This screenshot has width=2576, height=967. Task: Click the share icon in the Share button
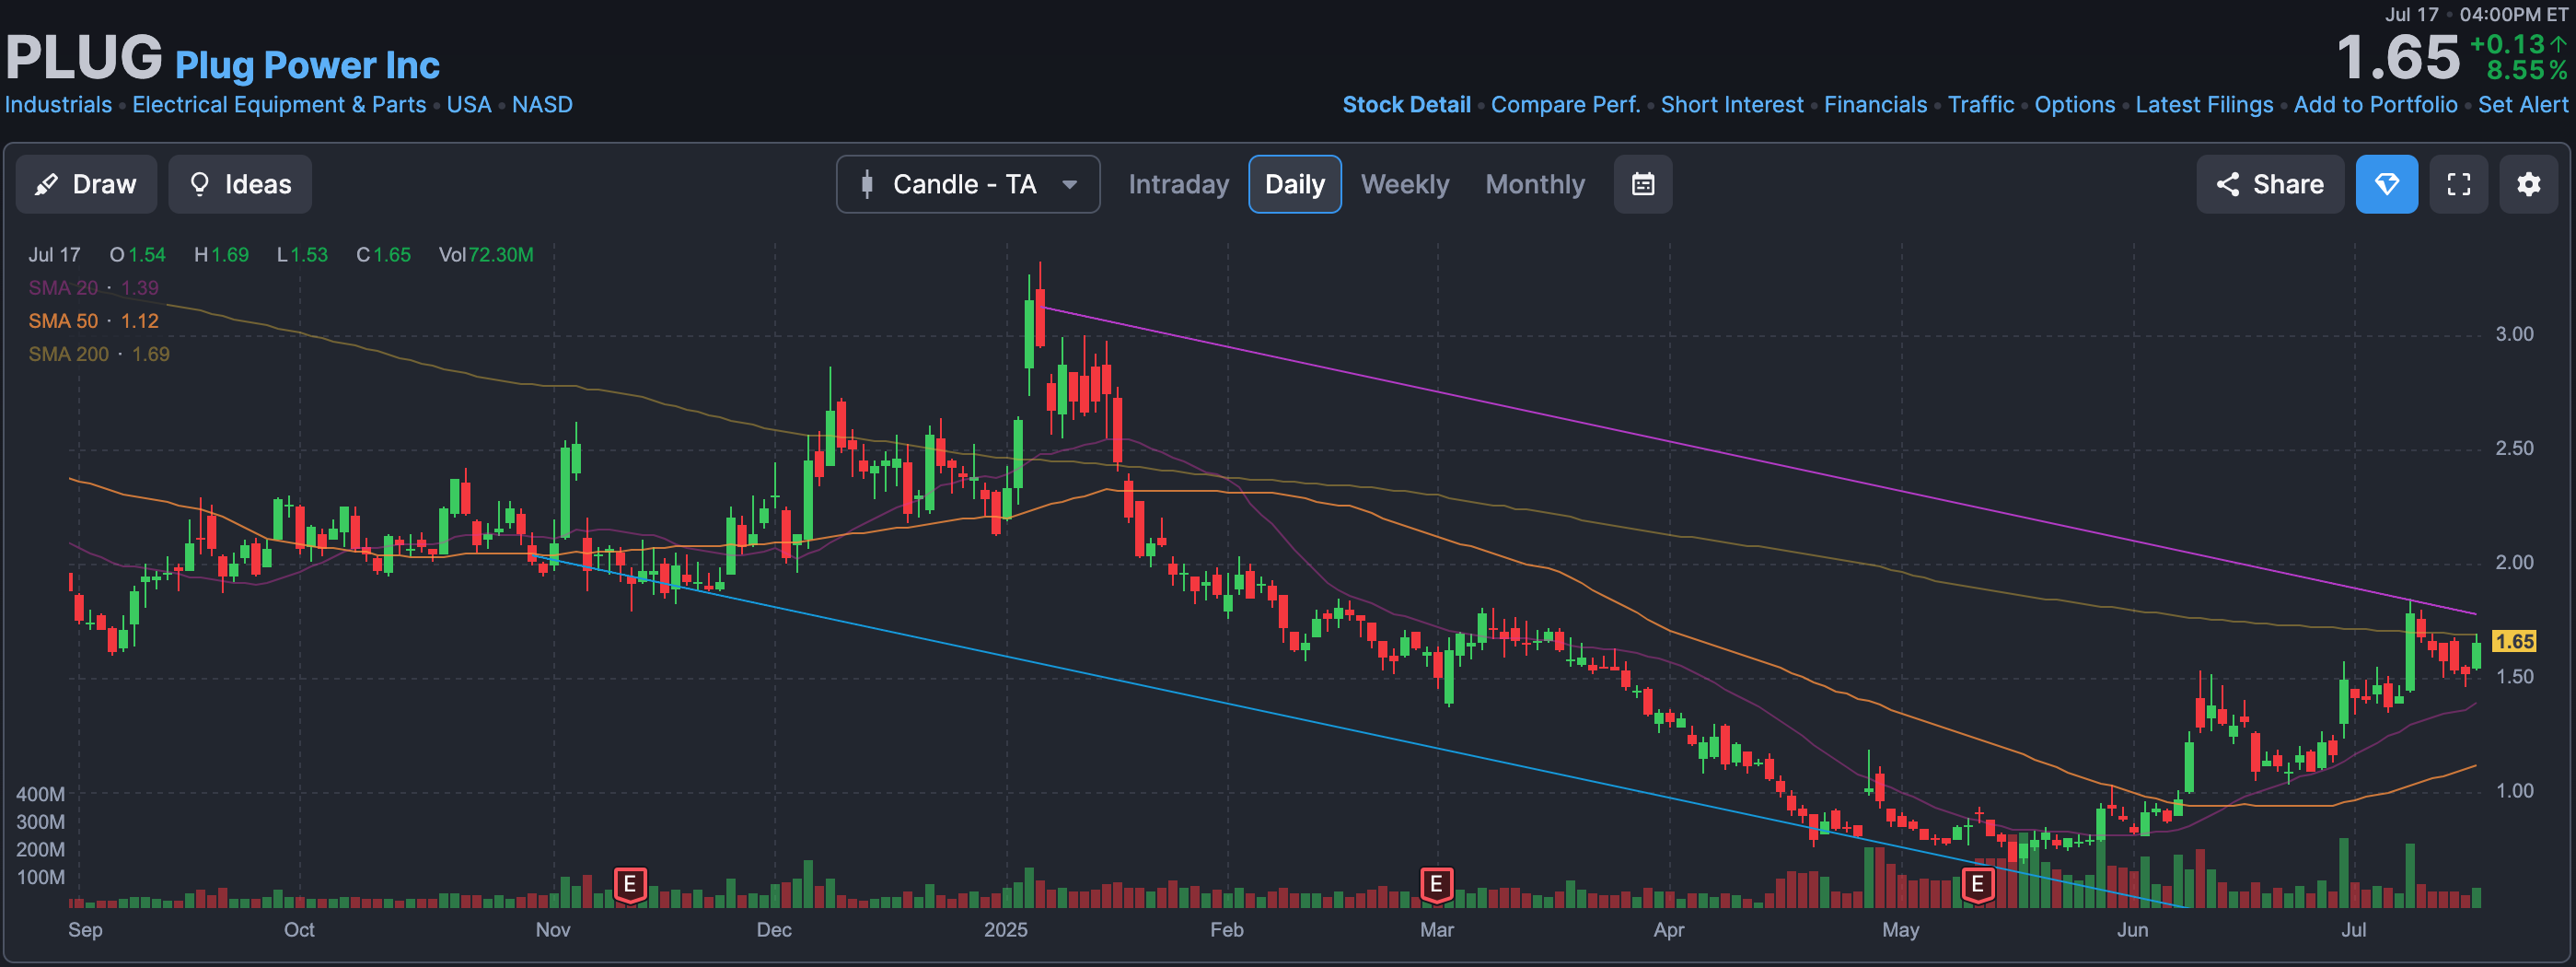[x=2227, y=184]
